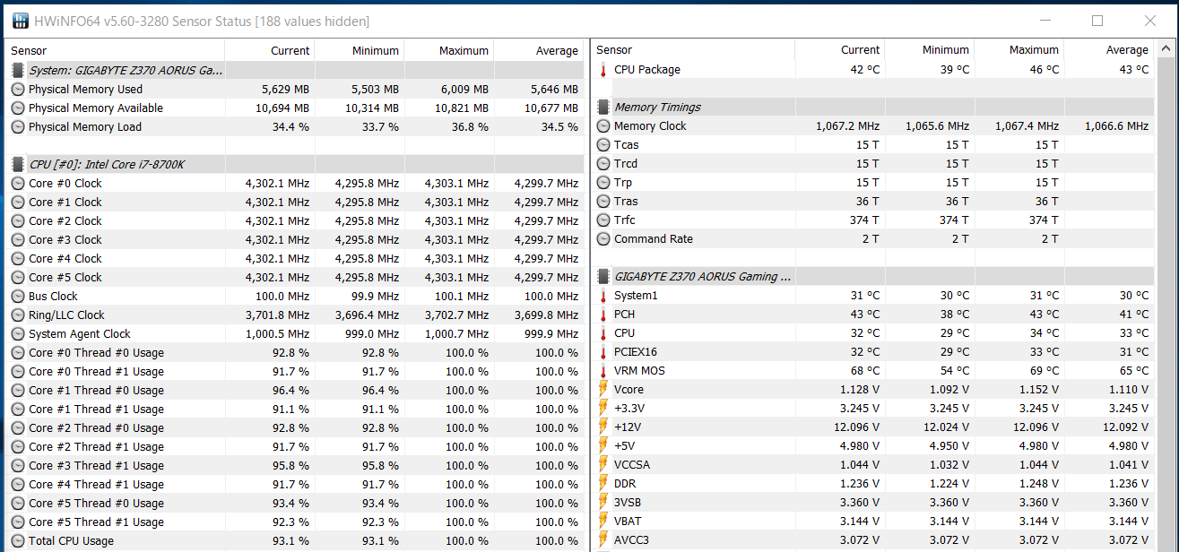The image size is (1179, 552).
Task: Click the 93.1 % Total CPU Usage current value
Action: pos(291,541)
